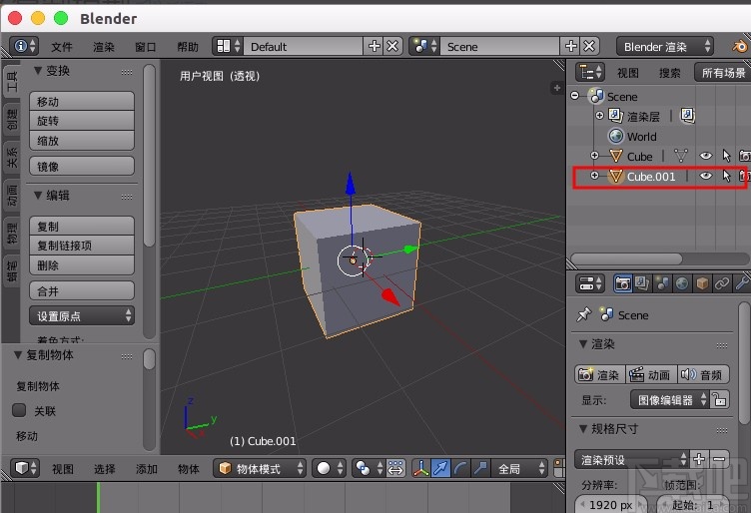Open the 图像编辑器 display dropdown

pyautogui.click(x=669, y=399)
